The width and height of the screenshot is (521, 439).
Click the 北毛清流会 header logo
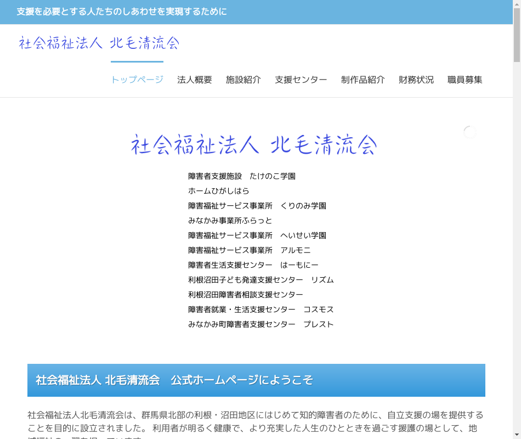(99, 43)
